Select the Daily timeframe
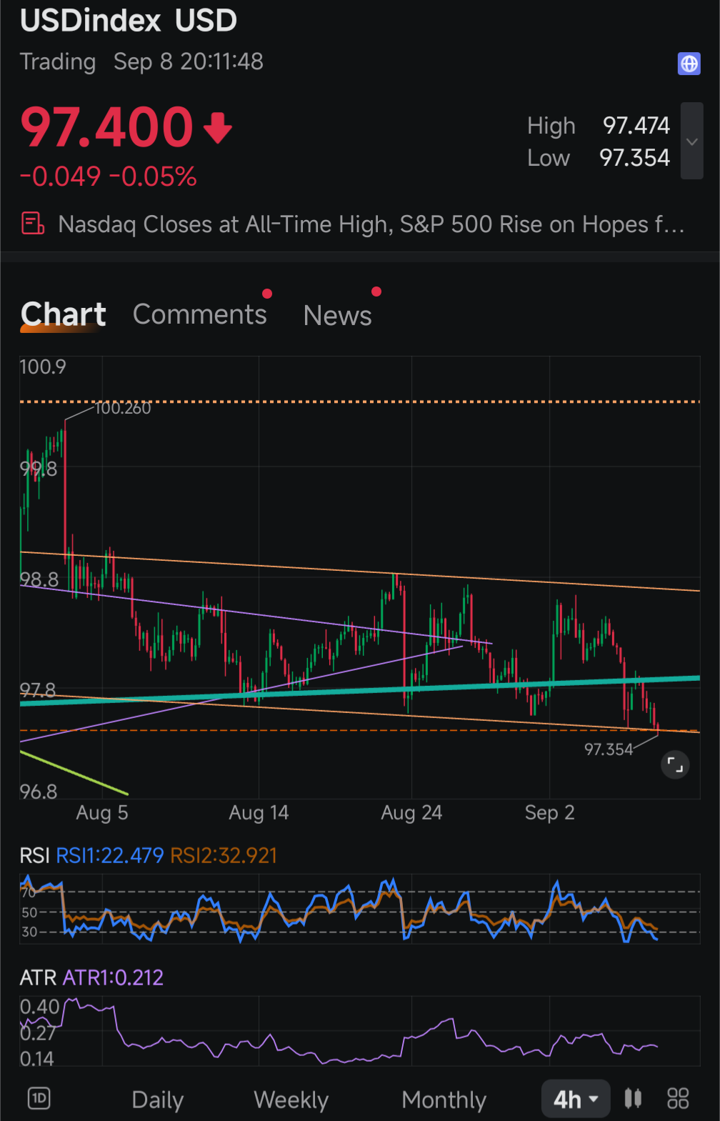This screenshot has height=1121, width=720. 158,1100
